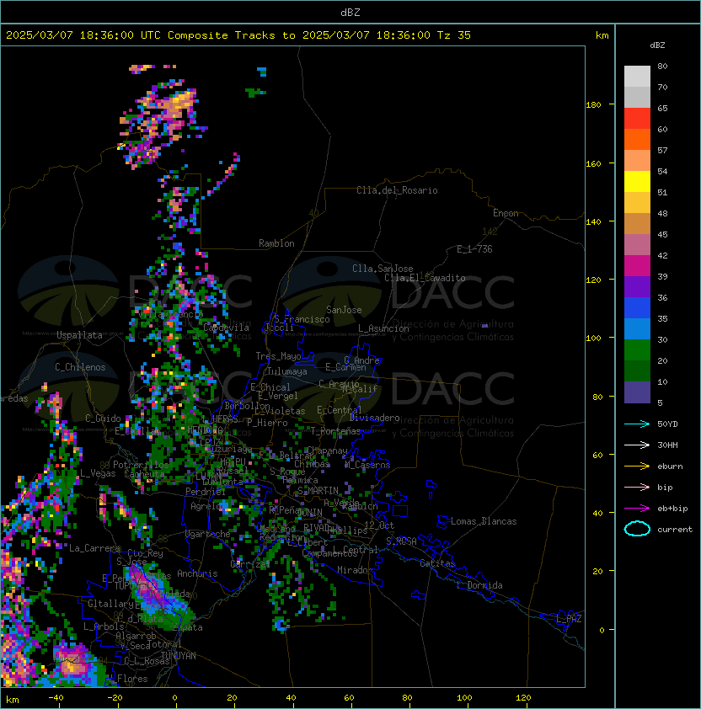701x709 pixels.
Task: Click the 'current' legend label
Action: (x=675, y=529)
